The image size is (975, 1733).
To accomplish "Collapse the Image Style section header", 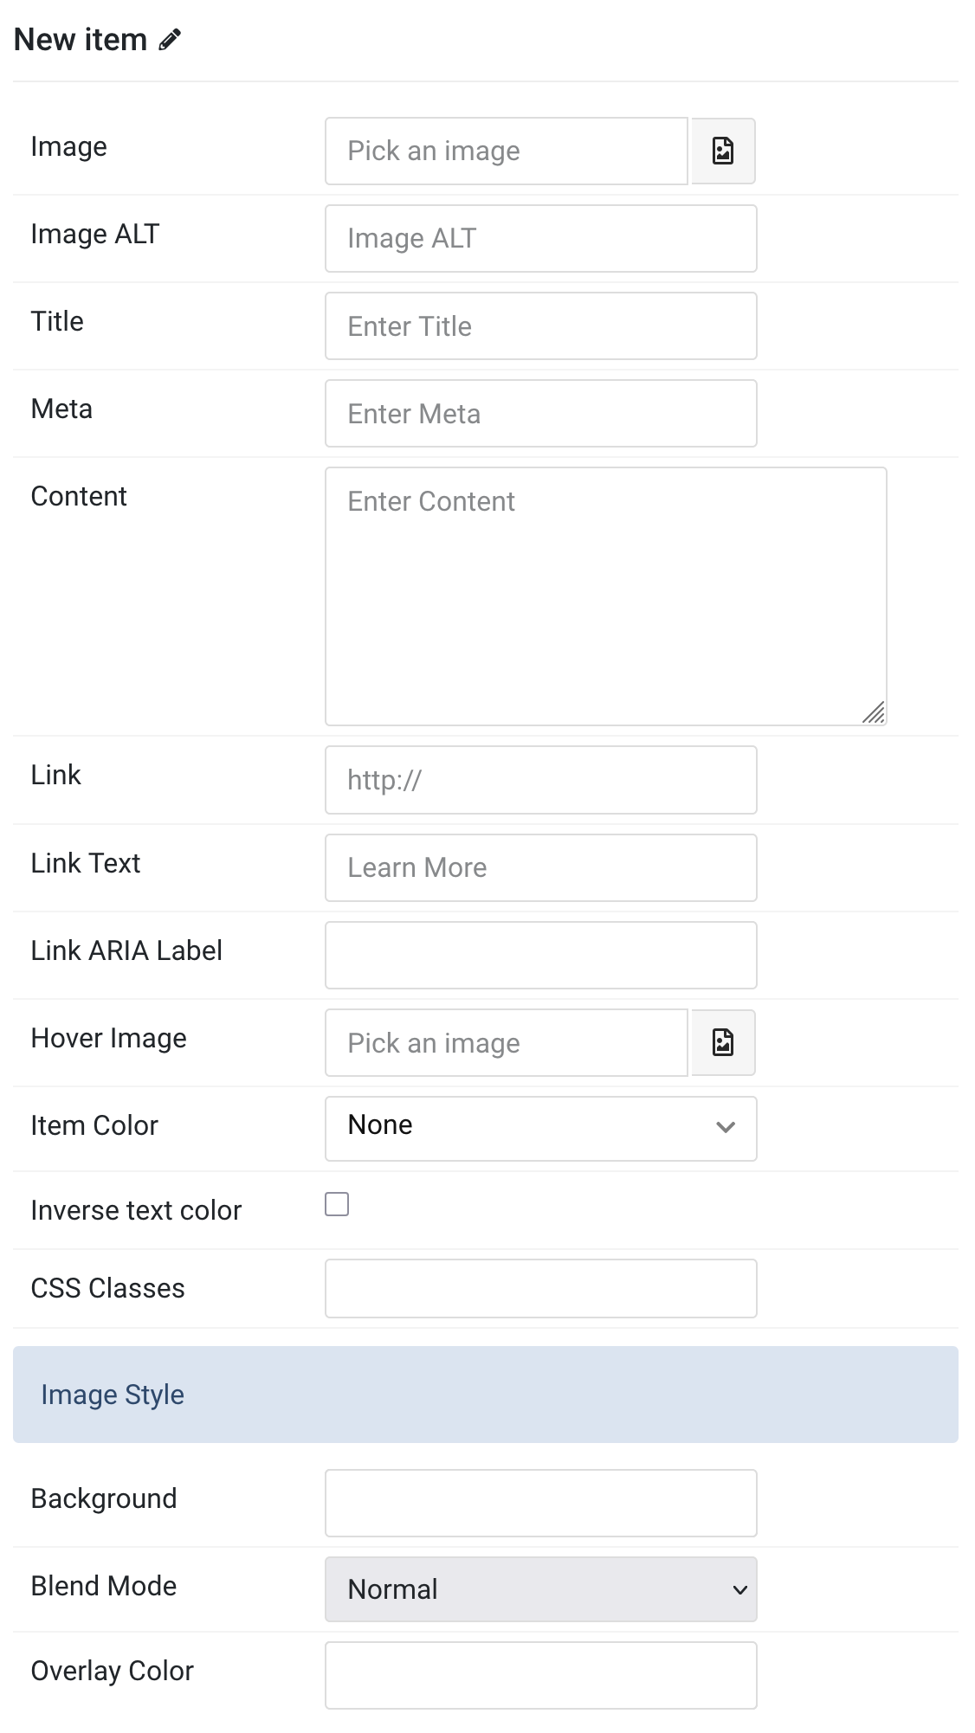I will (486, 1395).
